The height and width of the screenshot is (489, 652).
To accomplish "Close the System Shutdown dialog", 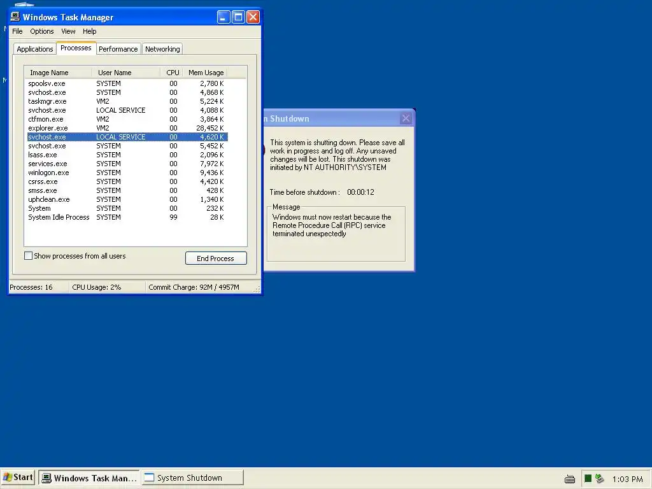I will pos(406,118).
